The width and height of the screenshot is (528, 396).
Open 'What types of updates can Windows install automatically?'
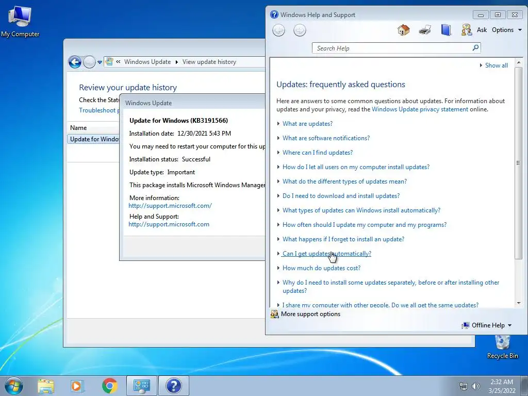361,210
